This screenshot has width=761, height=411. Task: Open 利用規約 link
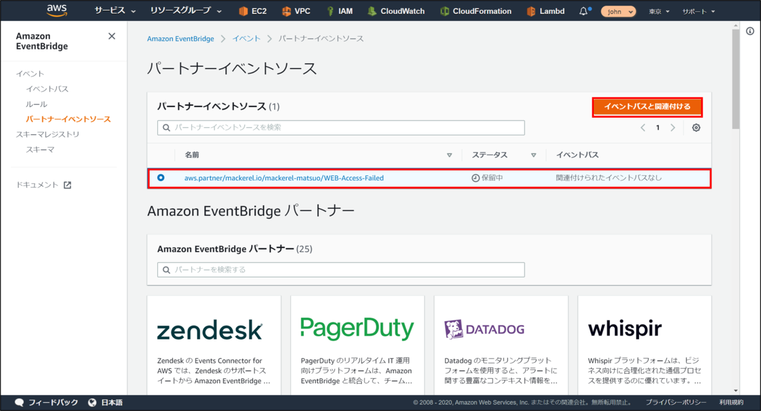tap(731, 403)
